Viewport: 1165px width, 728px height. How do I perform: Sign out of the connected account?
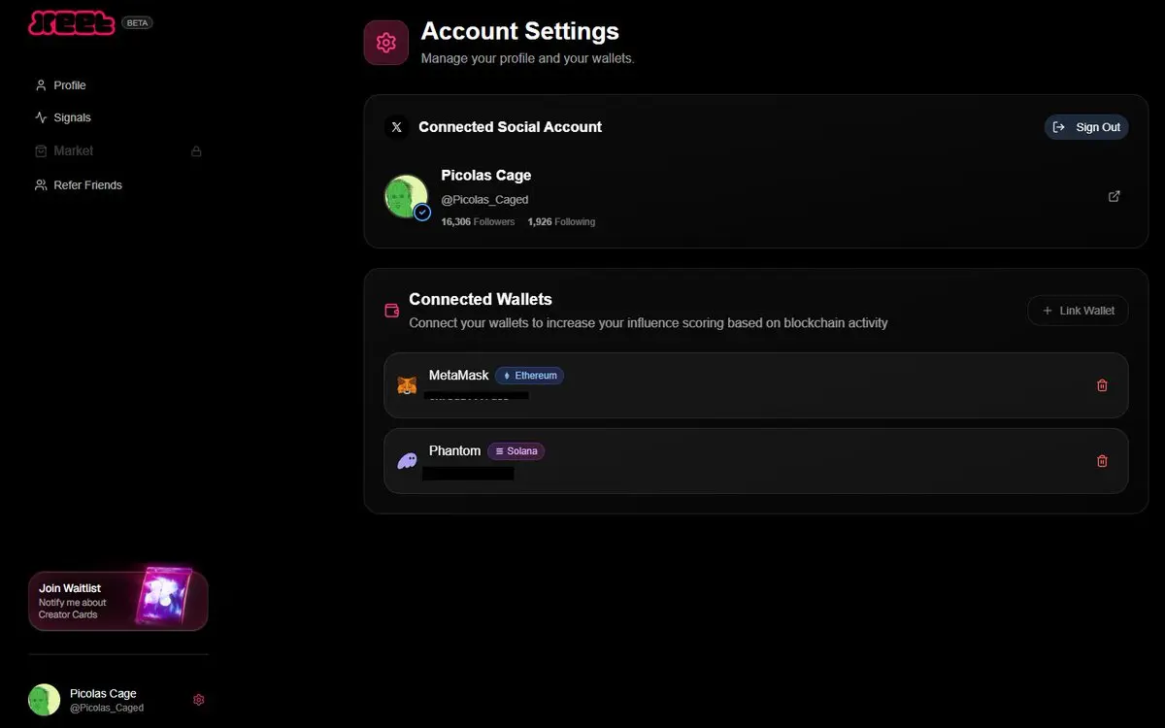tap(1086, 127)
